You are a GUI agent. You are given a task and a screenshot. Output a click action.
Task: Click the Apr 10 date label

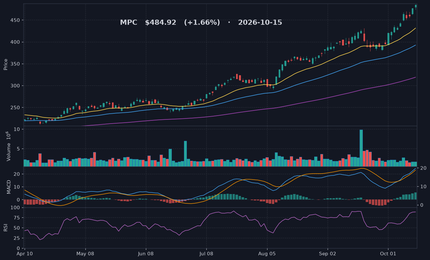(25, 254)
